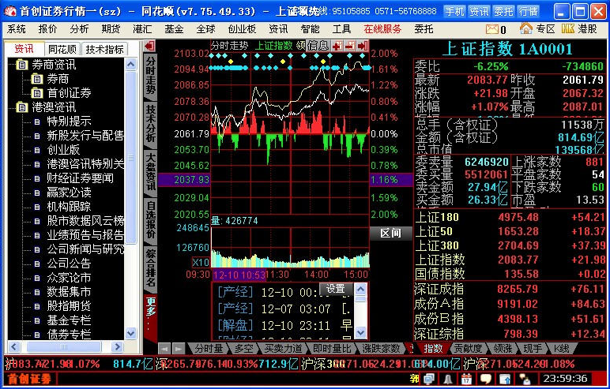Screen dimensions: 610x389
Task: Click the 委托 button in title bar
Action: (503, 11)
